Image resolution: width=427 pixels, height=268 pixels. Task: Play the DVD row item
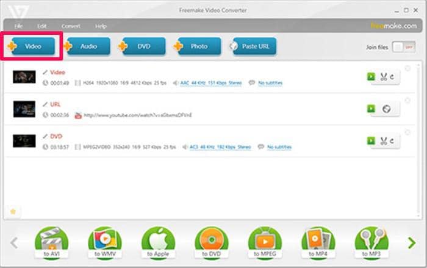click(x=371, y=140)
